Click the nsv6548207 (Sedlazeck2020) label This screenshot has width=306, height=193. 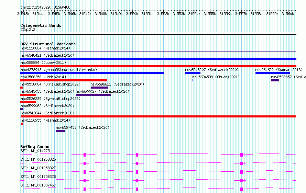pyautogui.click(x=212, y=70)
